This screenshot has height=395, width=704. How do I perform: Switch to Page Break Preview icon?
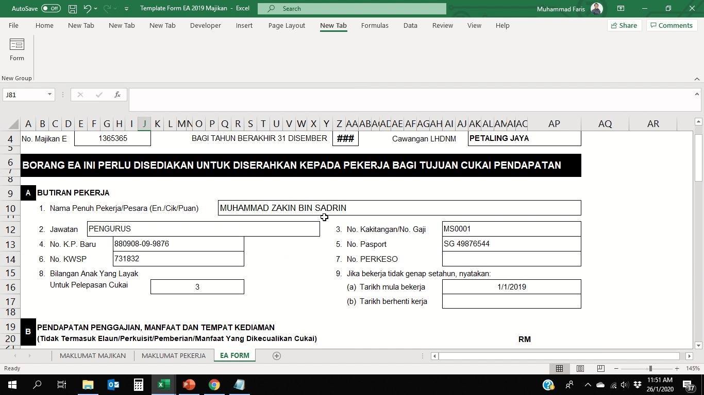click(x=600, y=368)
